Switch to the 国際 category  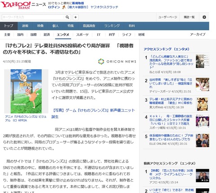coord(33,35)
